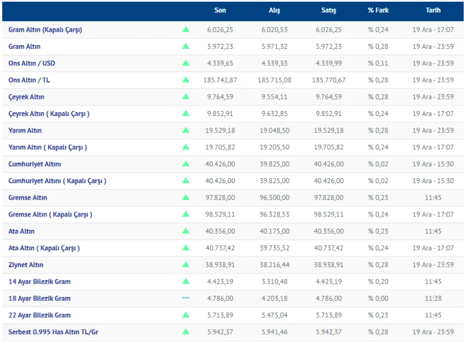This screenshot has width=467, height=348.
Task: Click the up arrow in Ons Altın / USD row
Action: [186, 63]
